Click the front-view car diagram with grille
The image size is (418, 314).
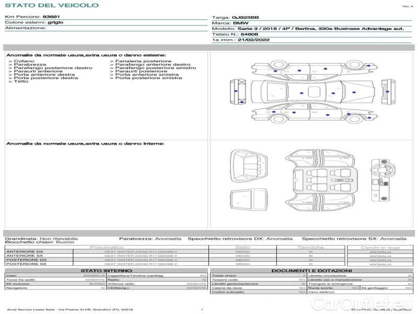coord(239,91)
